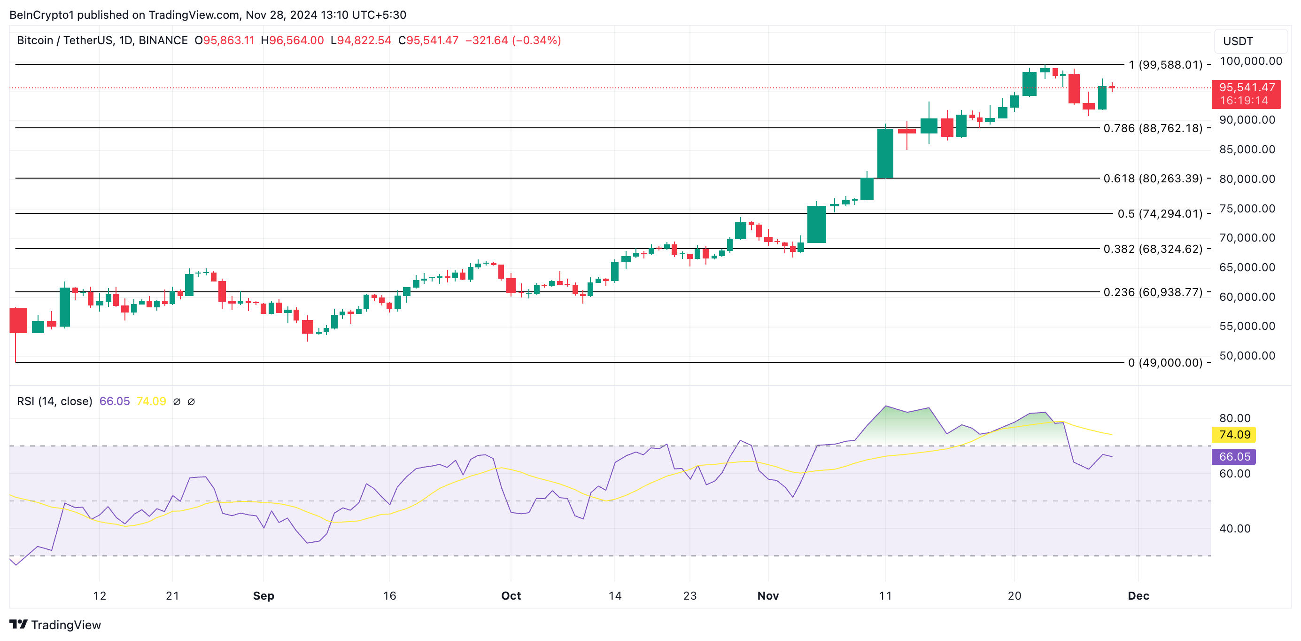Click the date axis label 23
1301x641 pixels.
(690, 595)
